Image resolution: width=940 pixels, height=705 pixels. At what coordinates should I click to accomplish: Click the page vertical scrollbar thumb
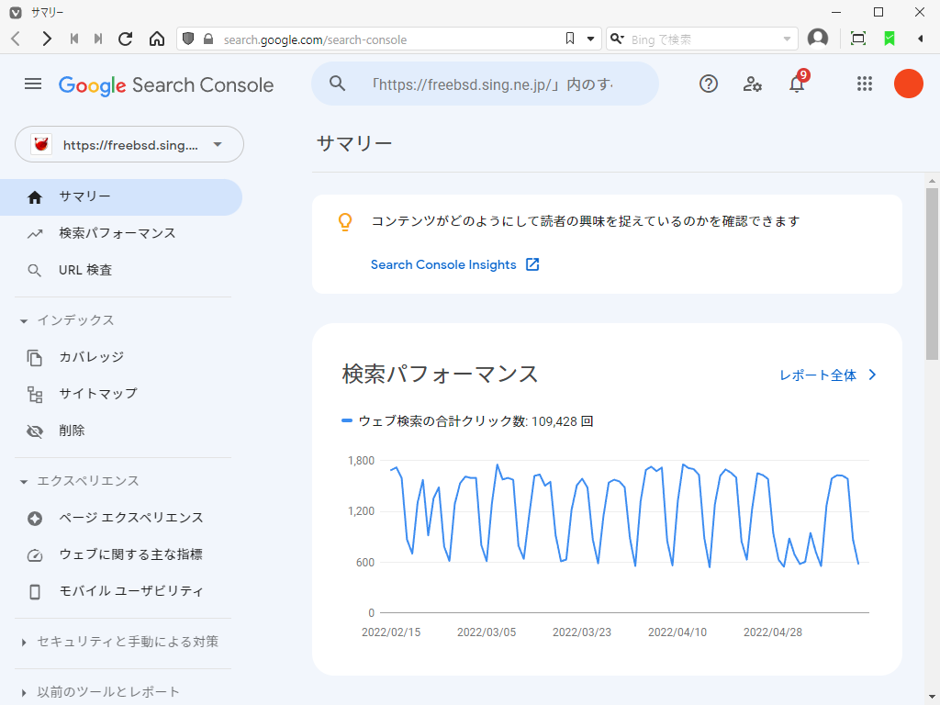pyautogui.click(x=932, y=274)
